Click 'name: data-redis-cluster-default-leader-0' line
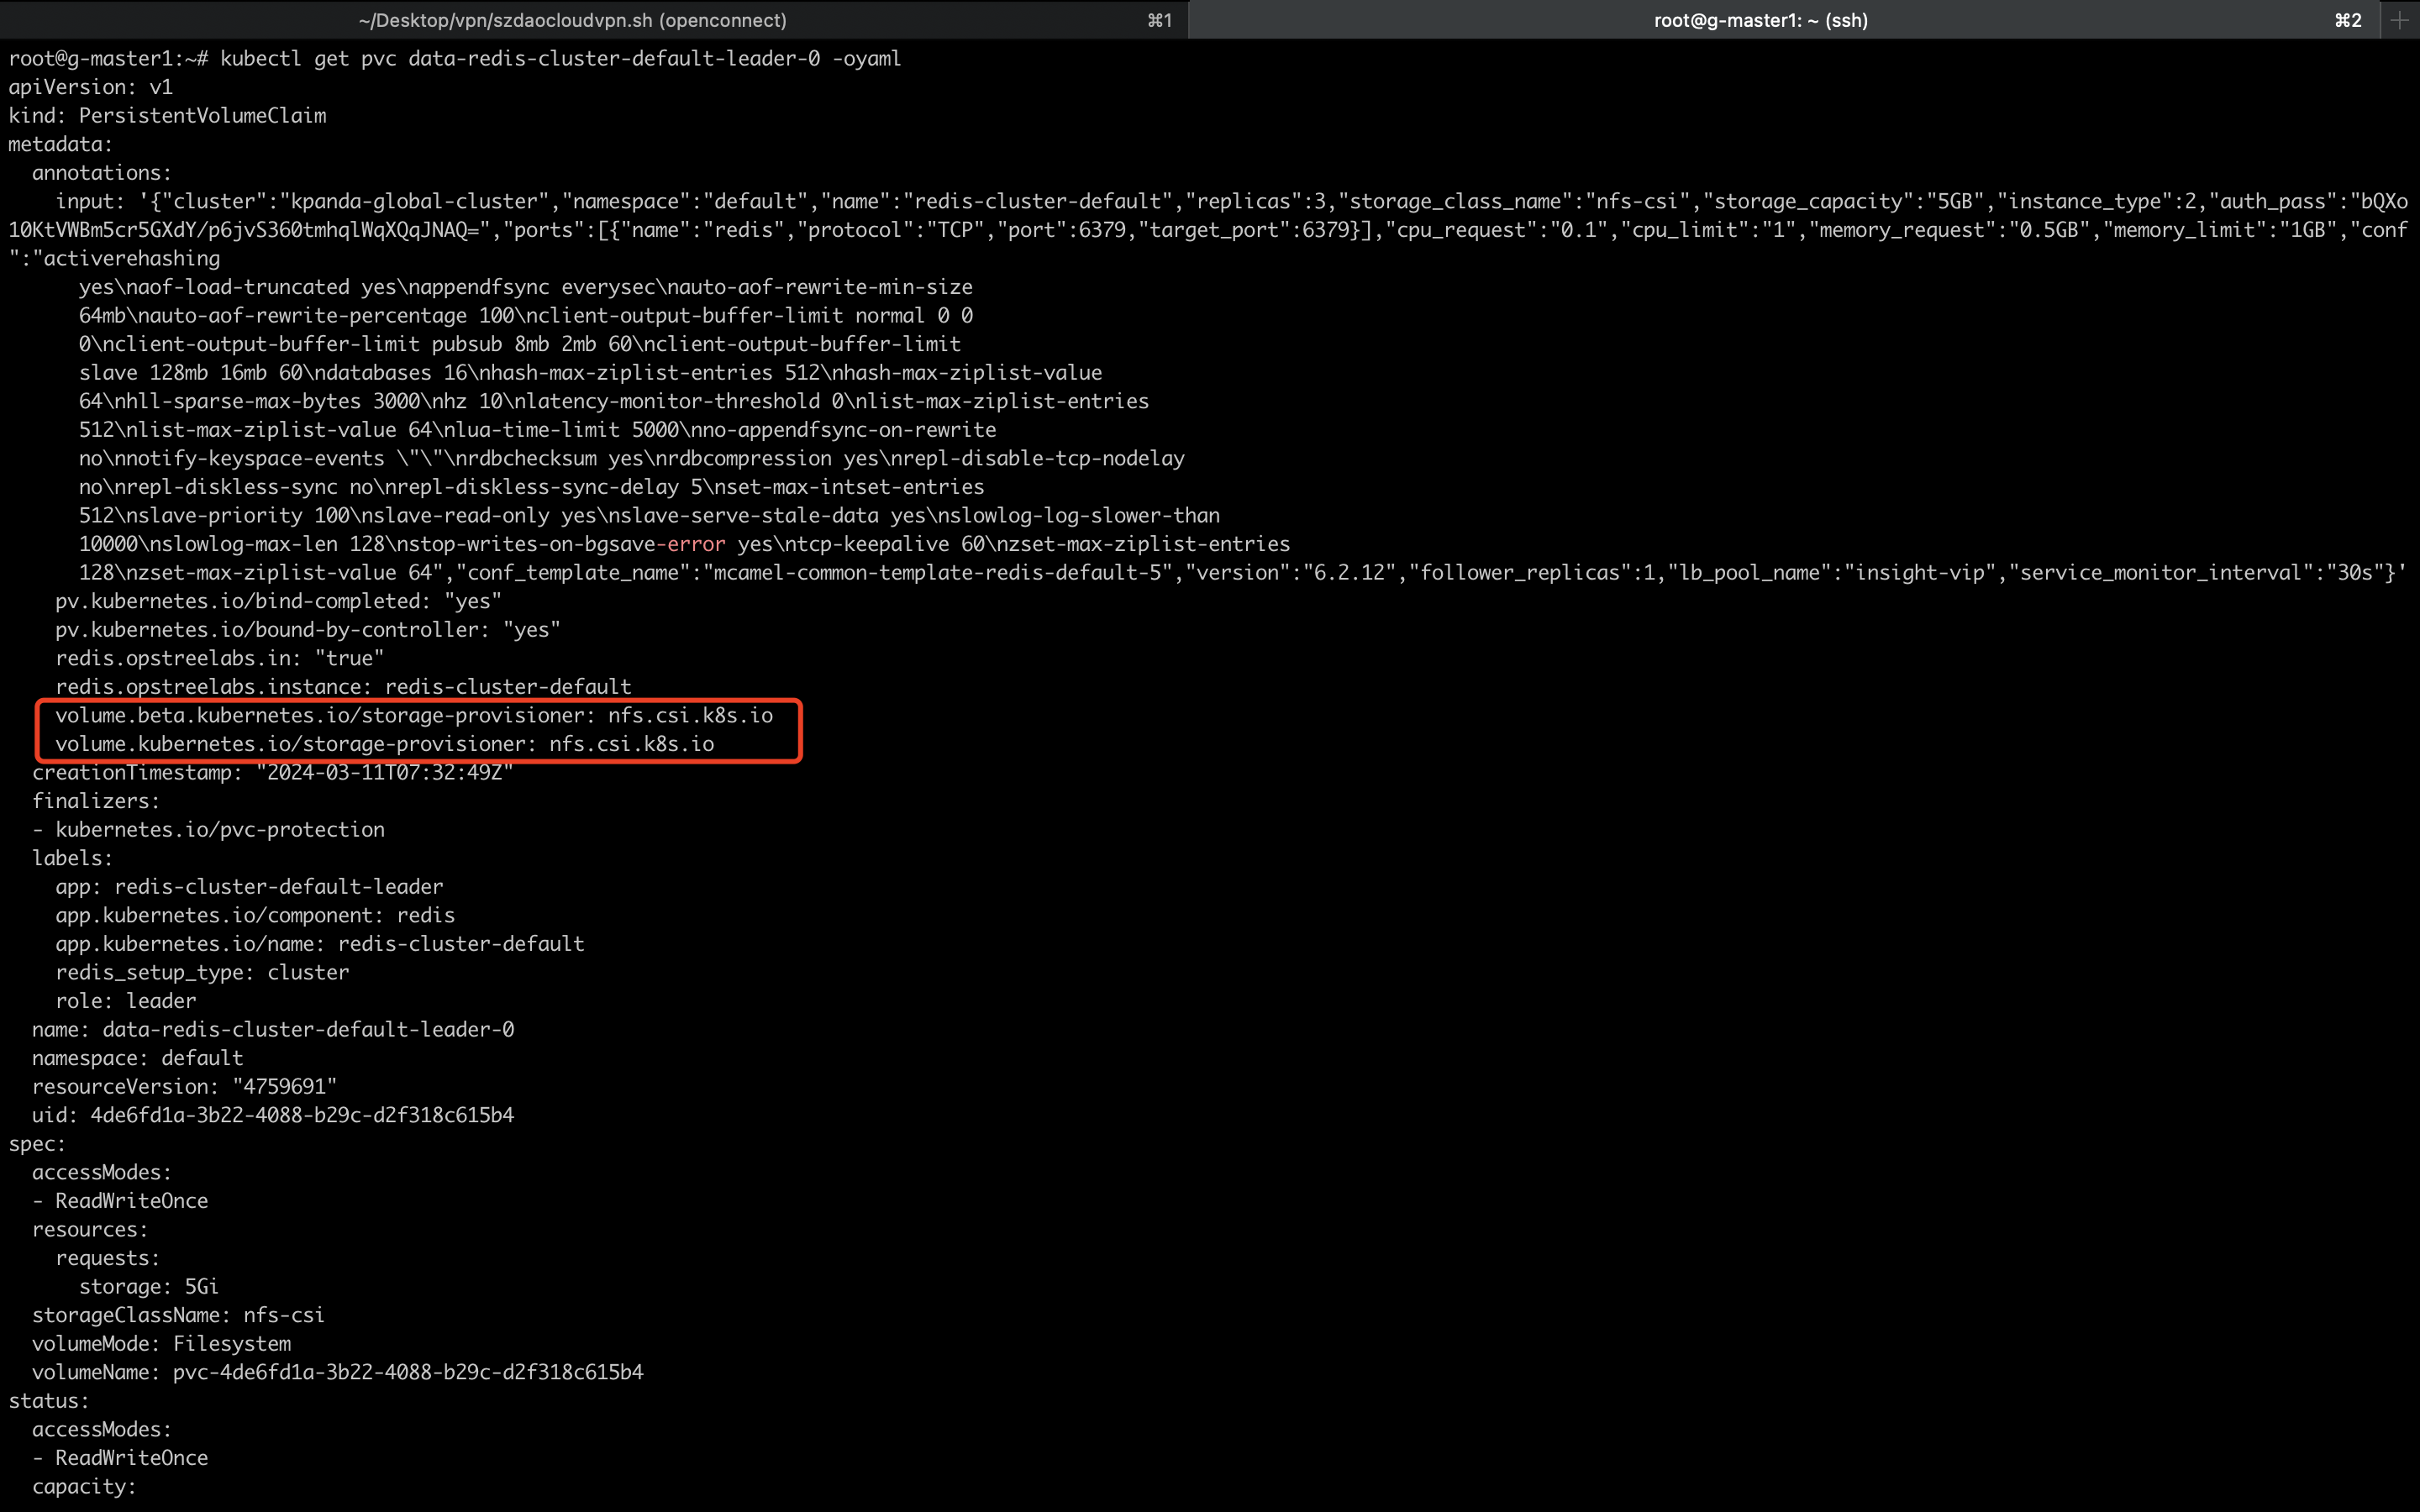Image resolution: width=2420 pixels, height=1512 pixels. coord(273,1030)
